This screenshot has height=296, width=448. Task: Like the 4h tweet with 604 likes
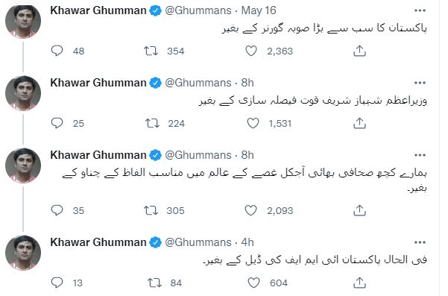pos(253,283)
